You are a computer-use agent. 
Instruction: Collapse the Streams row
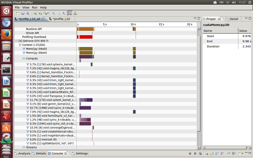click(24, 147)
